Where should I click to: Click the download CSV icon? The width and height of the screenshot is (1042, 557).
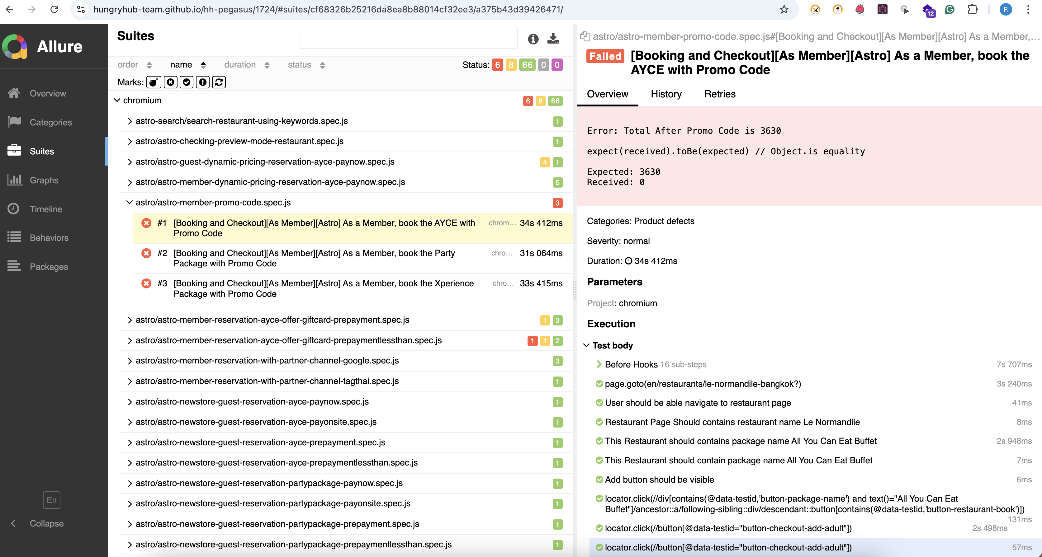(553, 39)
